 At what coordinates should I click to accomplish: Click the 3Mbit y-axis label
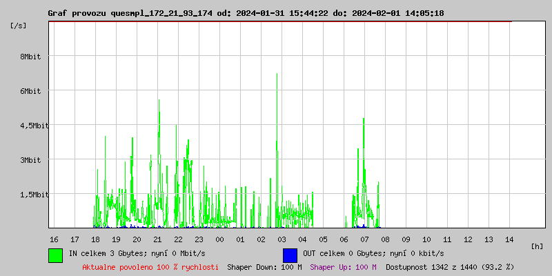30,160
